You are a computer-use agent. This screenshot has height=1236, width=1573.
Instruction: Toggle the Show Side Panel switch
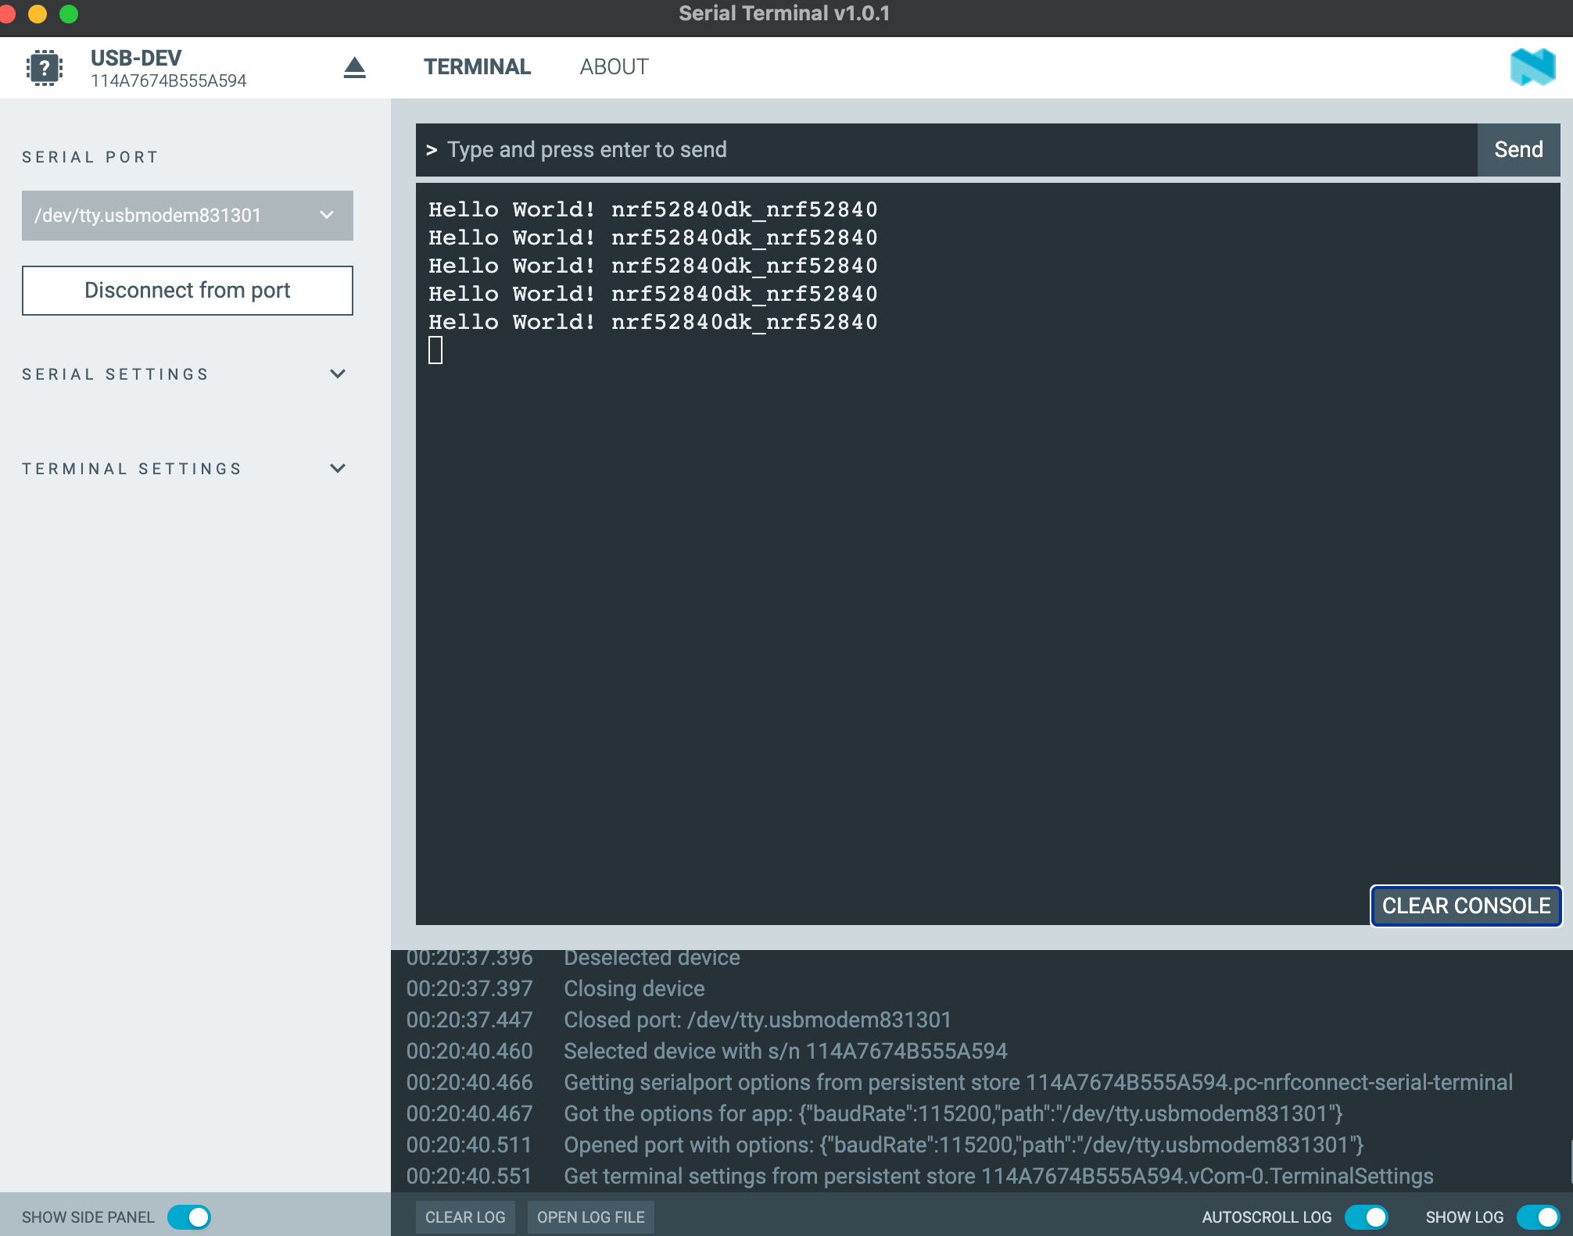tap(189, 1216)
